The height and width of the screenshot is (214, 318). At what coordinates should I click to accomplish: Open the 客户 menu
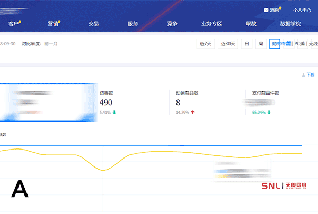[x=14, y=24]
